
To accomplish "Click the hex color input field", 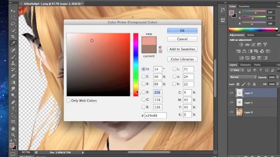I will tap(155, 116).
